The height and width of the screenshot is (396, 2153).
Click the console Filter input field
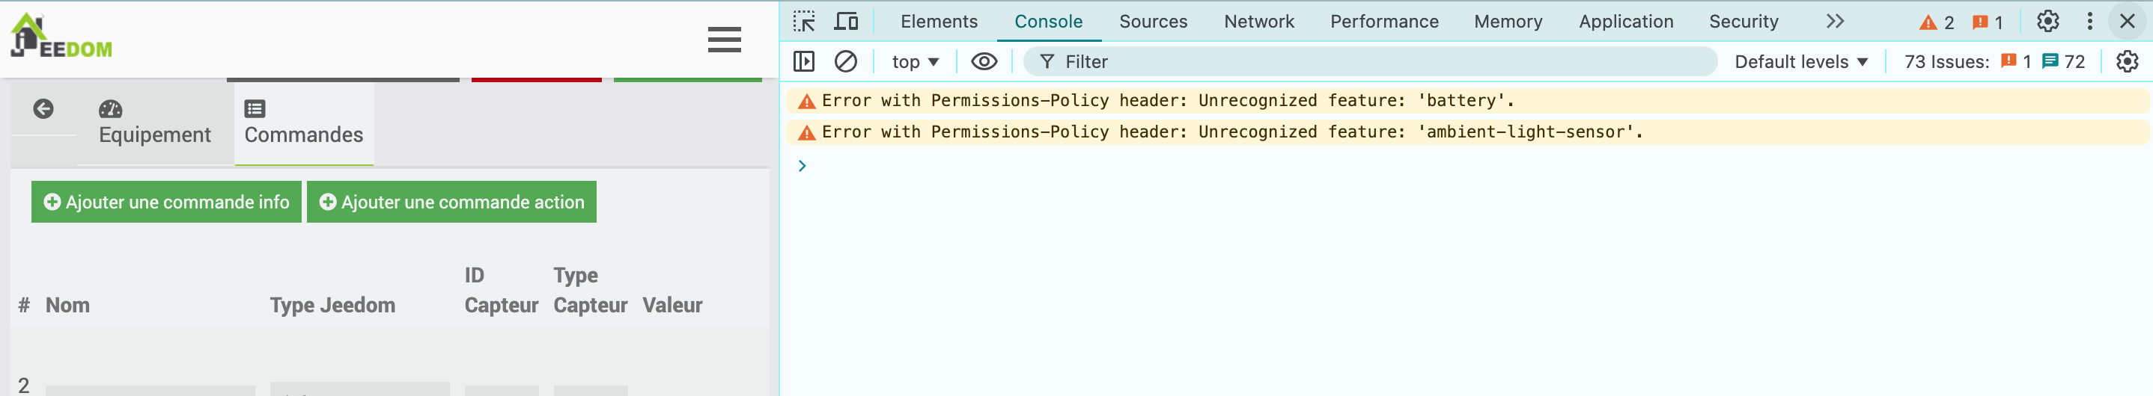point(1379,62)
